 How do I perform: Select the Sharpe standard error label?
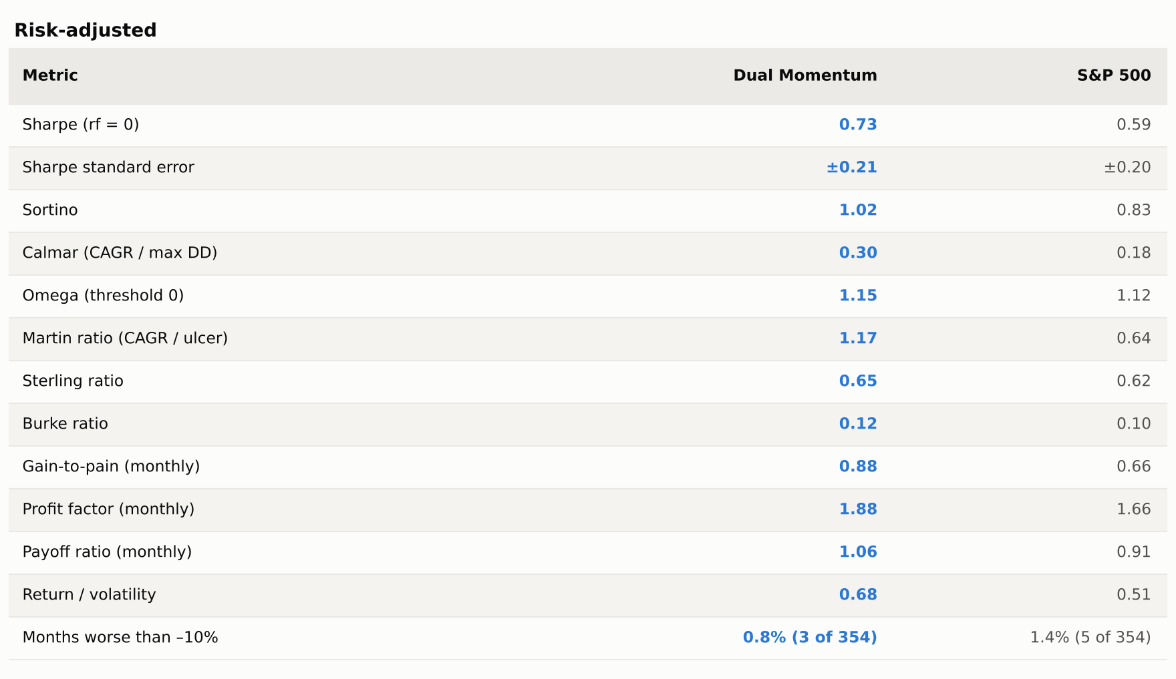coord(108,168)
